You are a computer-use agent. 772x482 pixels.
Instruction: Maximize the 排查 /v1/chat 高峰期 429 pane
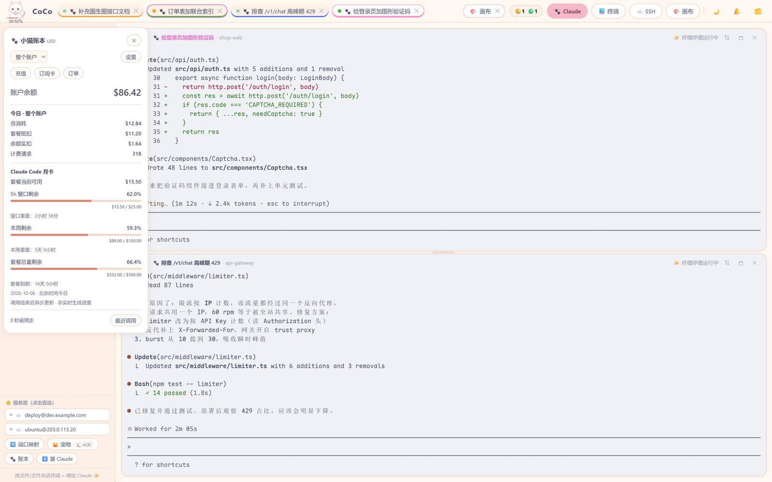pyautogui.click(x=741, y=263)
